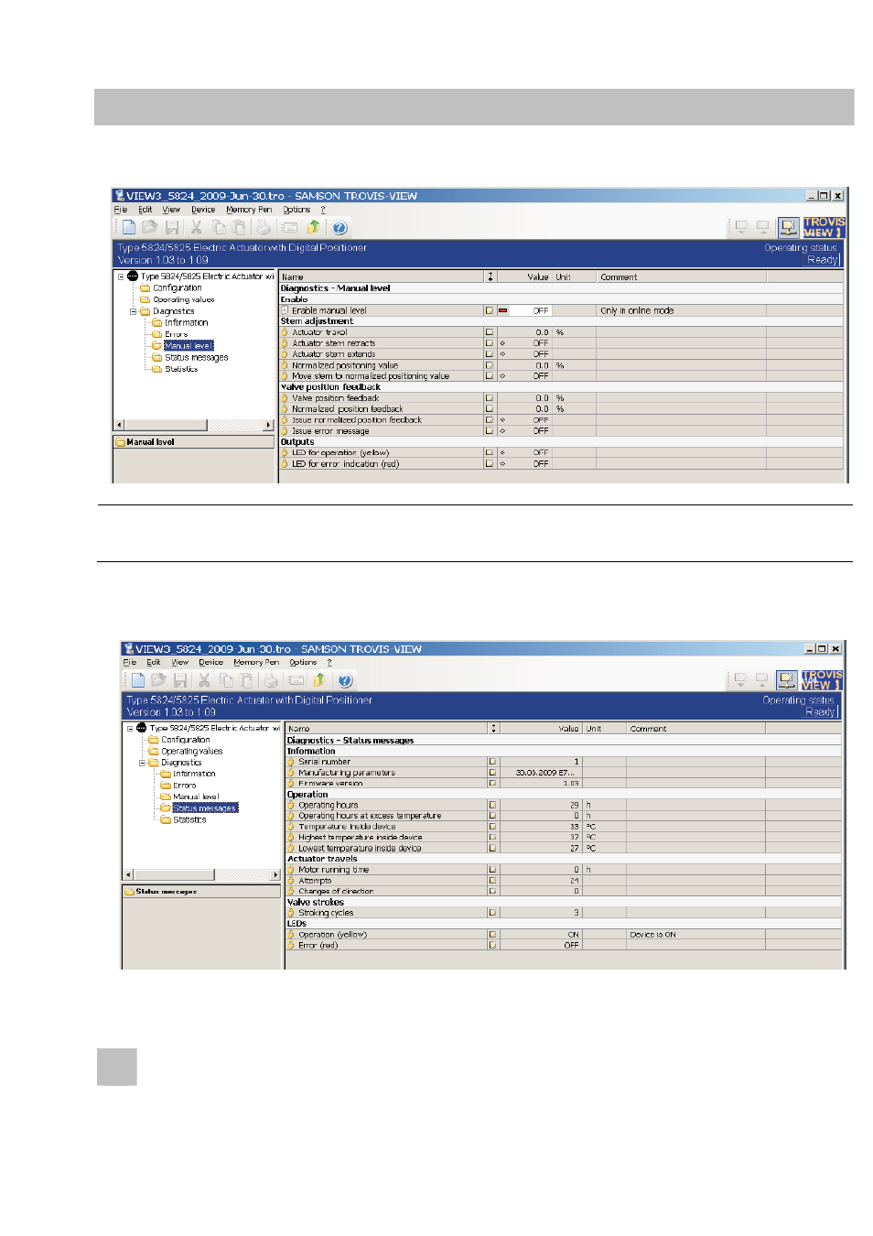Click highlighted online mode icon in Manual level window
This screenshot has height=1236, width=873.
tap(788, 226)
